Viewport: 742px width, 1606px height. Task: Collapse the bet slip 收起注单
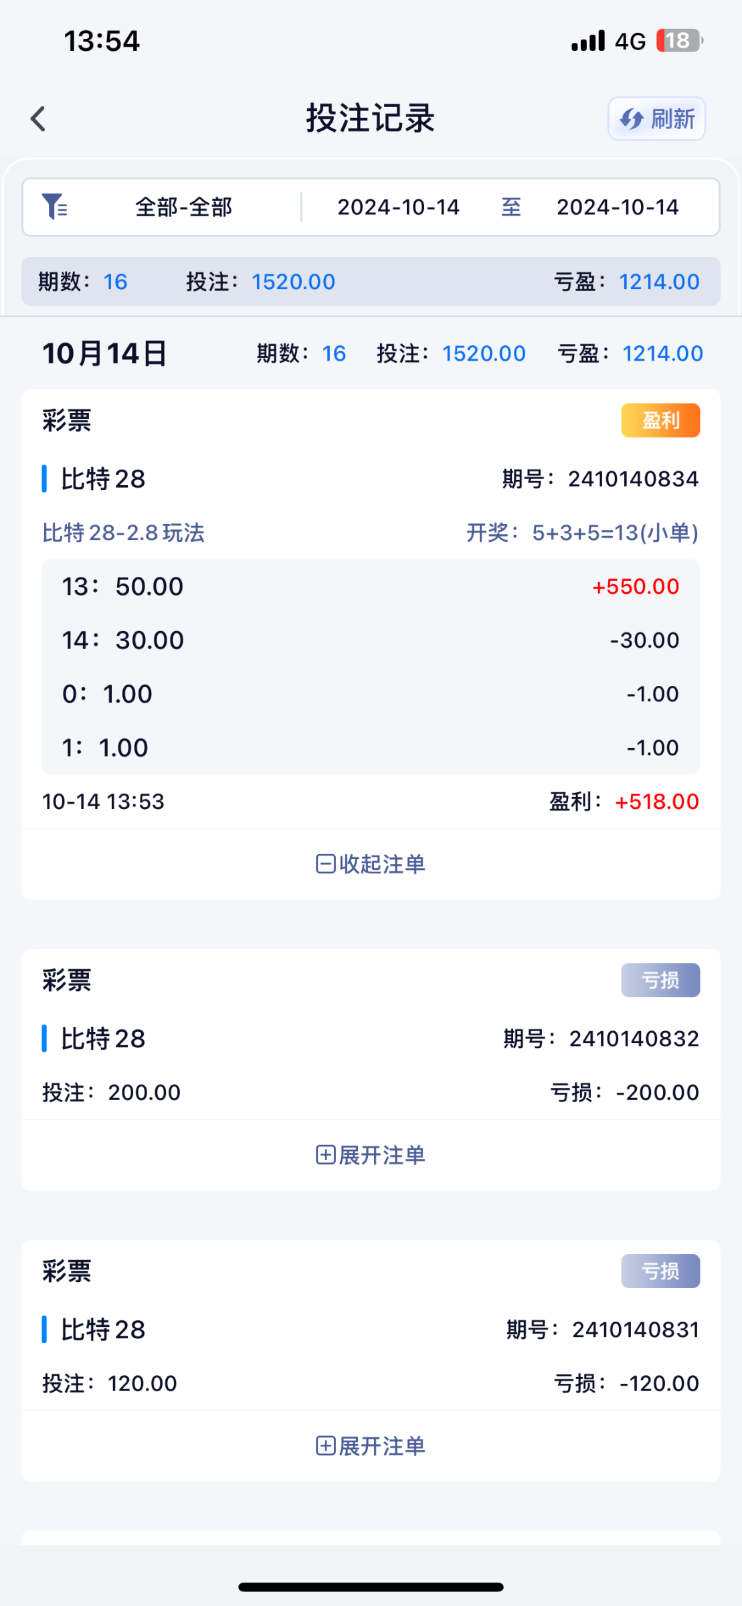pyautogui.click(x=371, y=864)
